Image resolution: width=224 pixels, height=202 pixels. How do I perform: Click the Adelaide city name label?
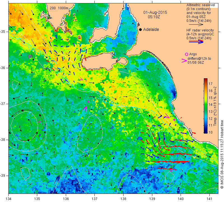(151, 29)
